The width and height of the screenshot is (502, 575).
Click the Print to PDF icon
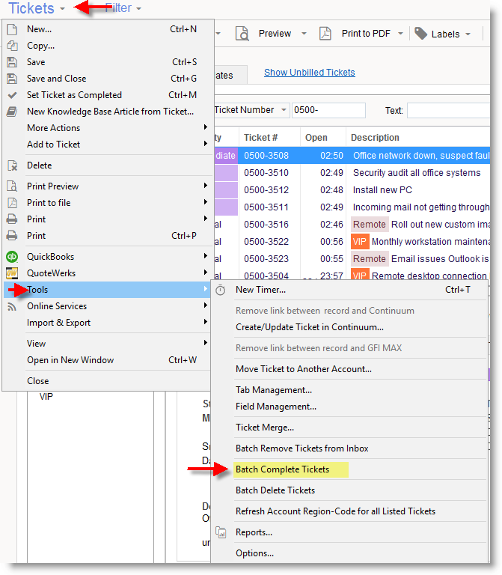[325, 34]
